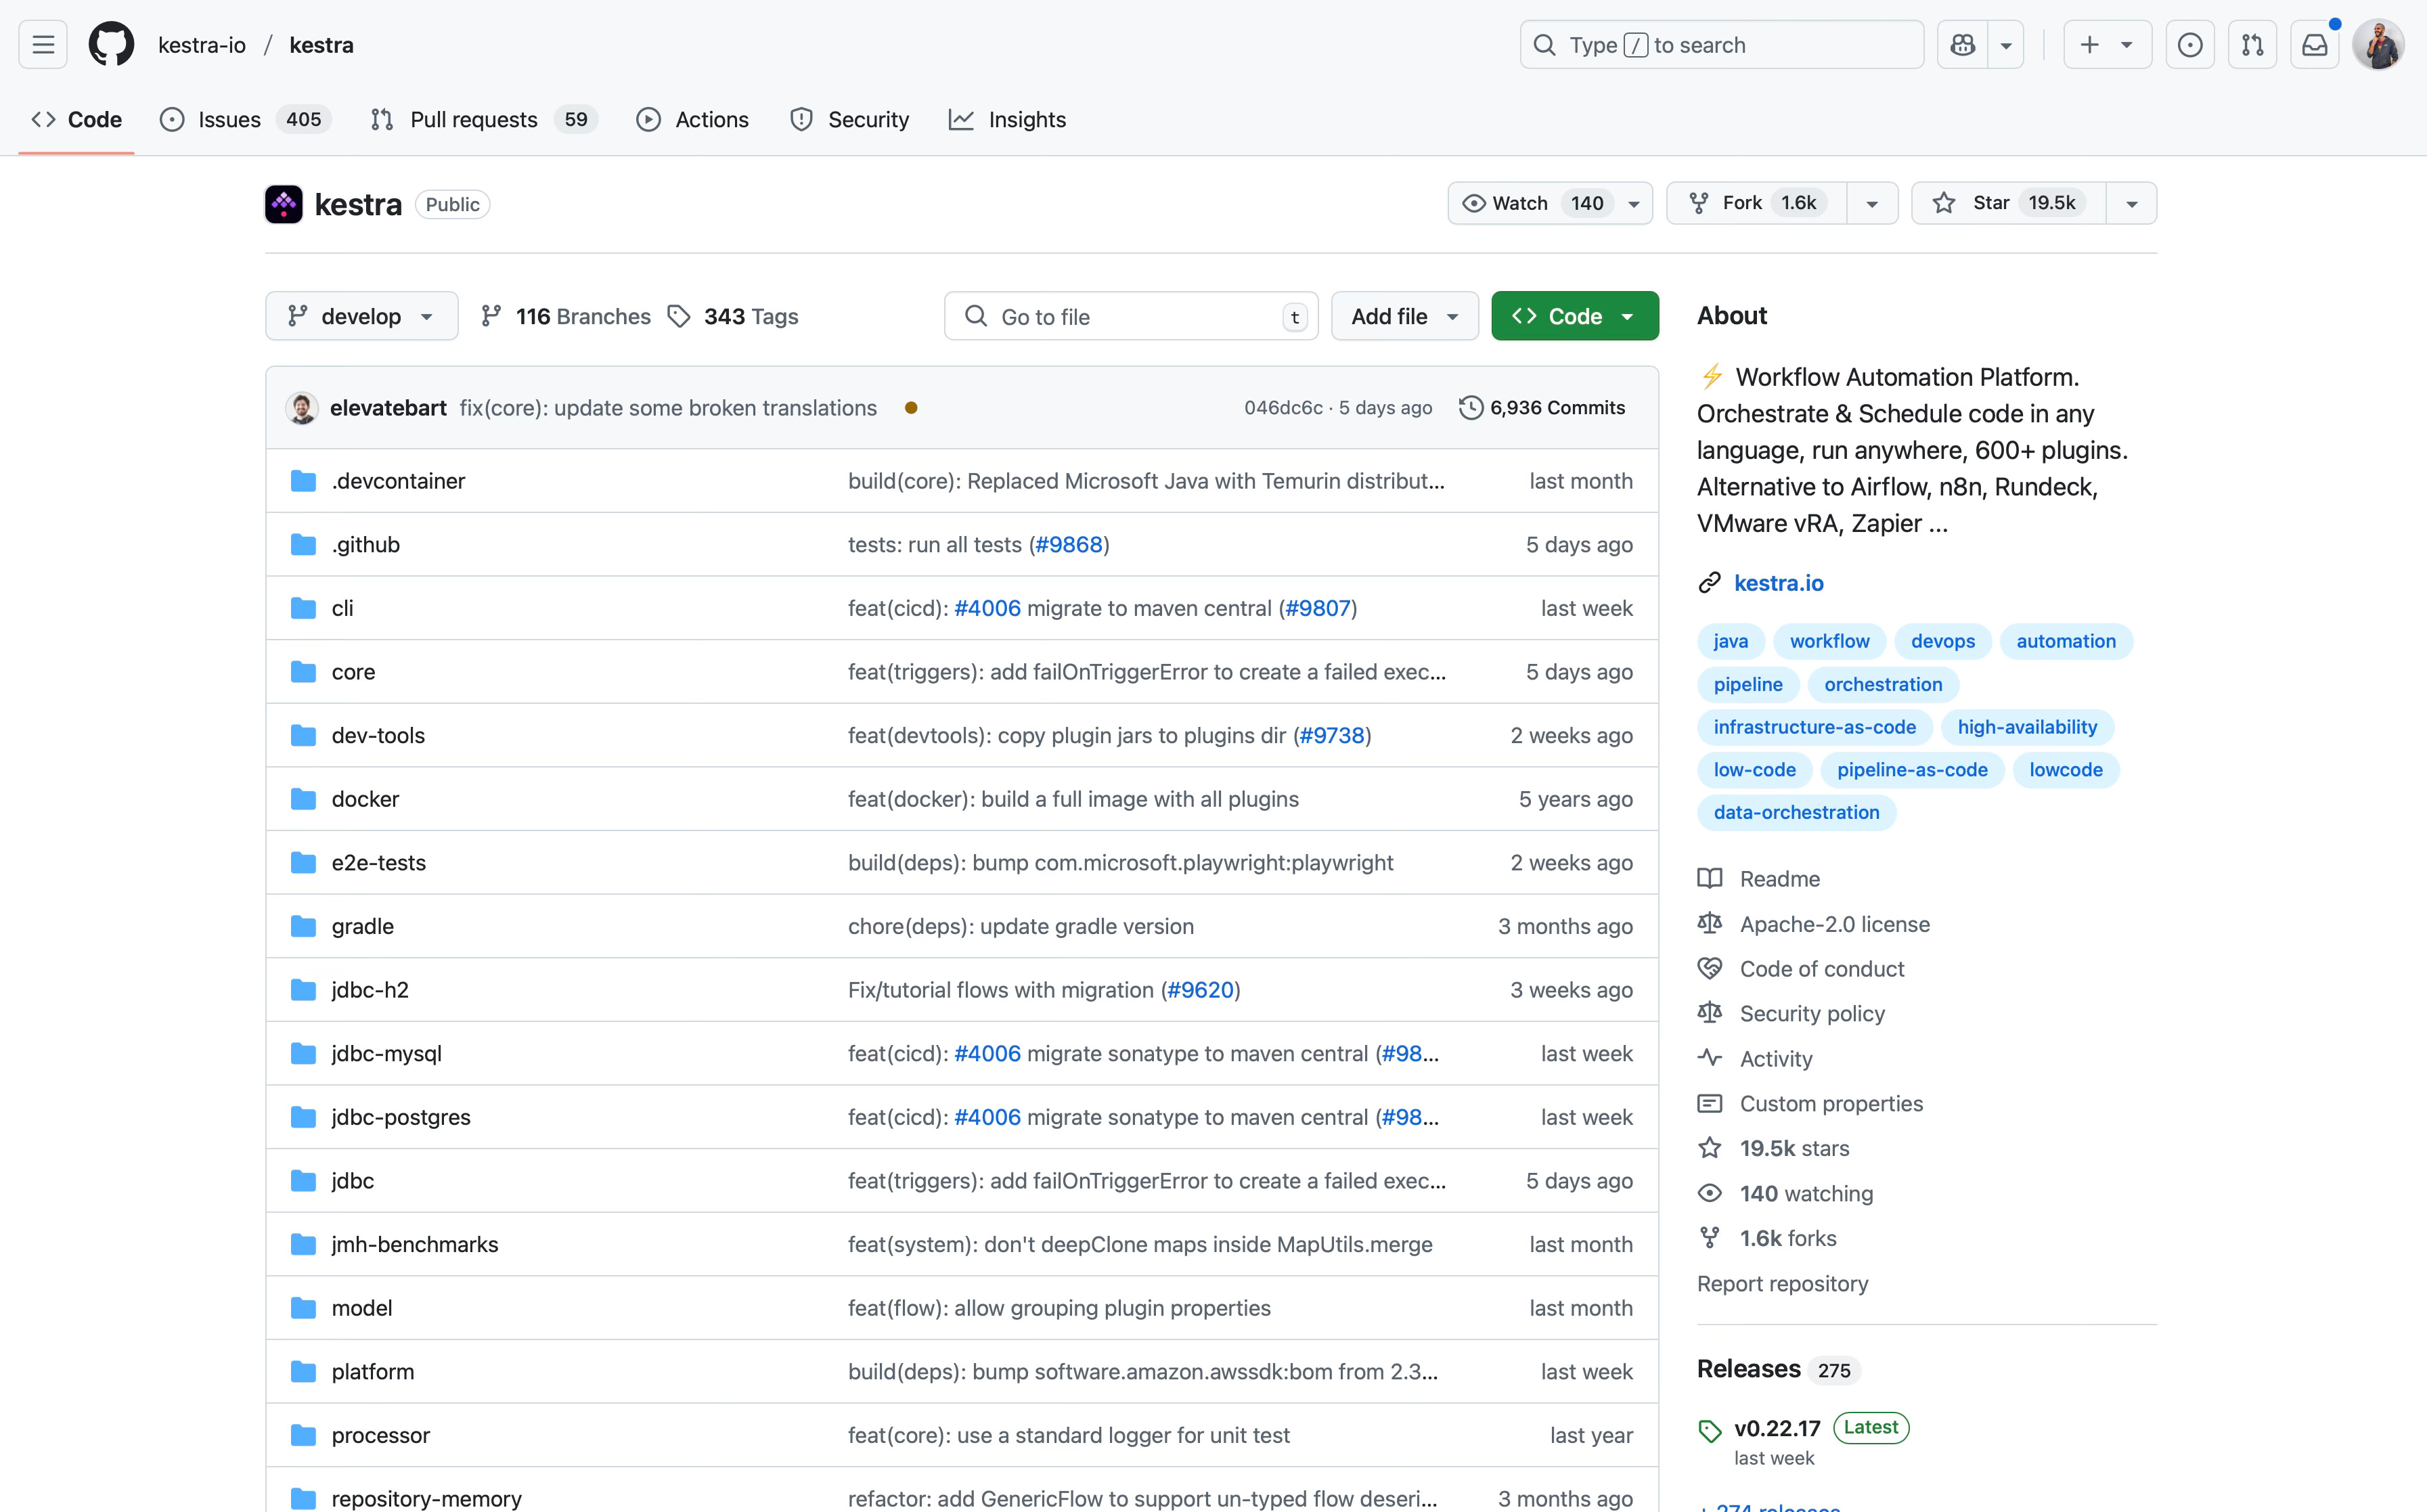The image size is (2427, 1512).
Task: Open the jmh-benchmarks folder
Action: click(414, 1244)
